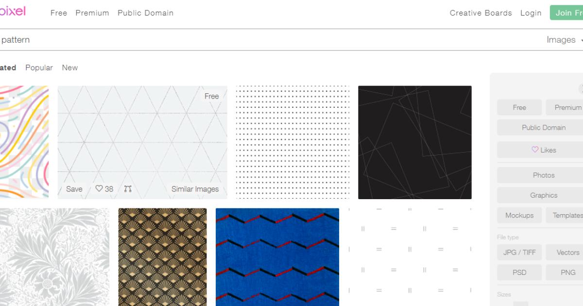Select PSD file type
The height and width of the screenshot is (306, 583).
(519, 272)
